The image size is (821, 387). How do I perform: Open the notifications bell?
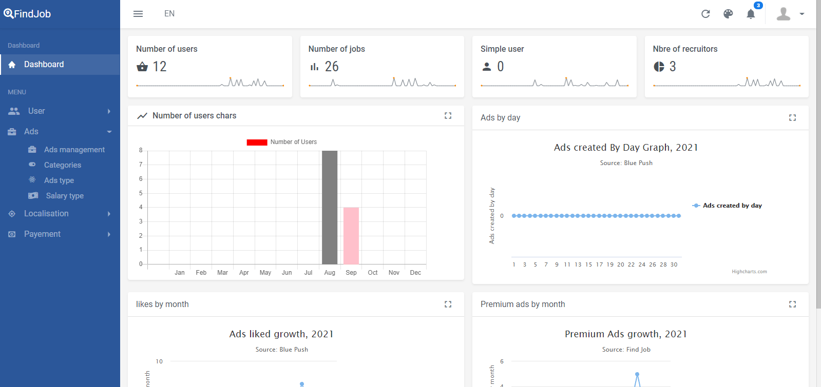pyautogui.click(x=751, y=14)
